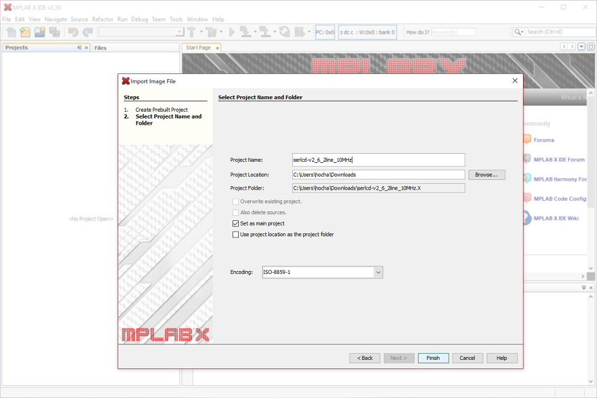Click the Undo toolbar icon
The image size is (597, 398).
click(x=73, y=32)
